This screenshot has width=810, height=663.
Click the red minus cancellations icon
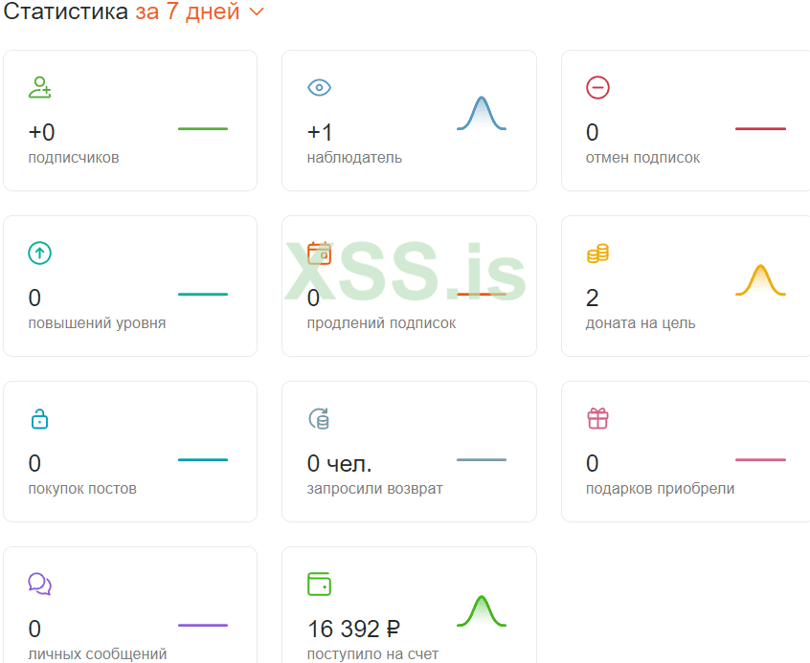tap(597, 88)
